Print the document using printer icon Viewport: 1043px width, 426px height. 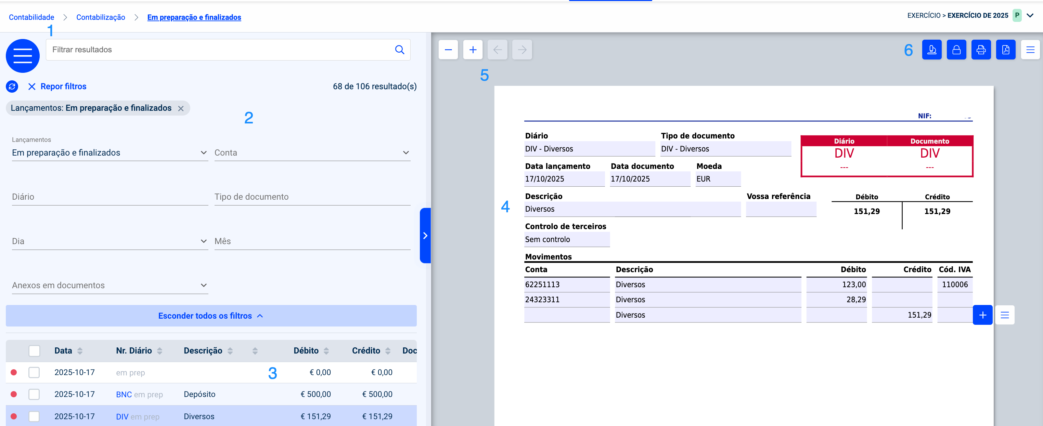pos(981,50)
